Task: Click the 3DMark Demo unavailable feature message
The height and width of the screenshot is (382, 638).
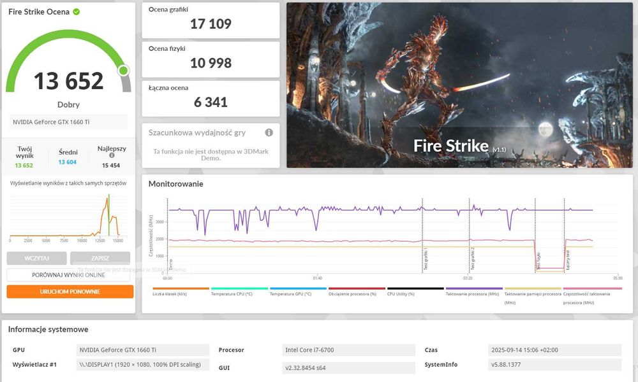Action: (211, 155)
